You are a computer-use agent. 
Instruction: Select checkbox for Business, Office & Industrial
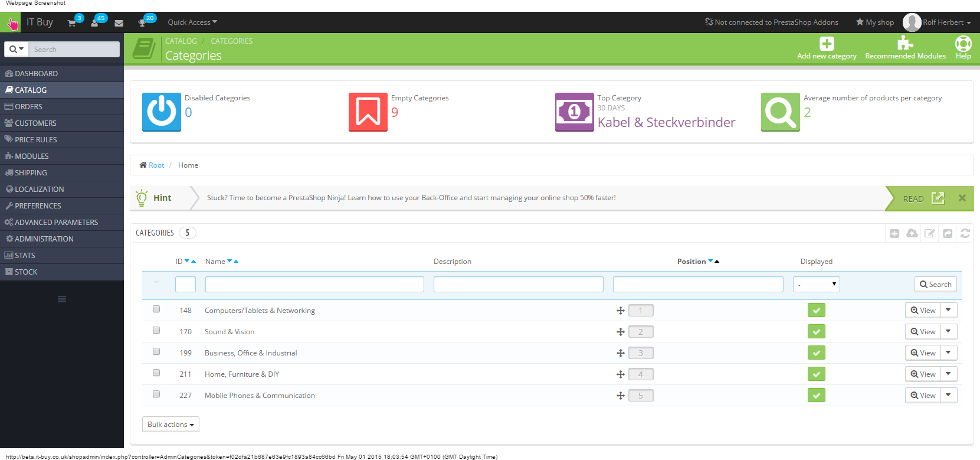[x=156, y=351]
